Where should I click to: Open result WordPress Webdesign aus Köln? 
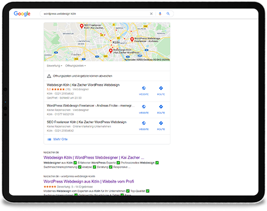pos(89,182)
